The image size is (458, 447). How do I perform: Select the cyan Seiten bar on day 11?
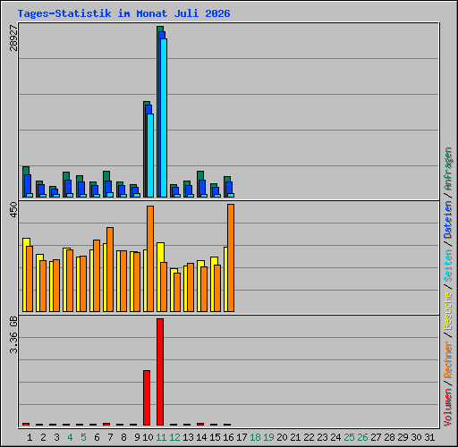pyautogui.click(x=164, y=118)
